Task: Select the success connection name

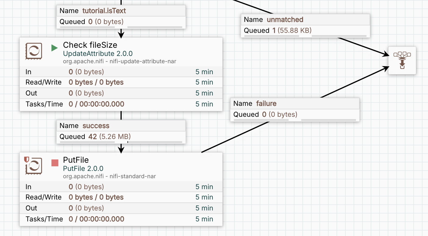Action: [x=96, y=126]
